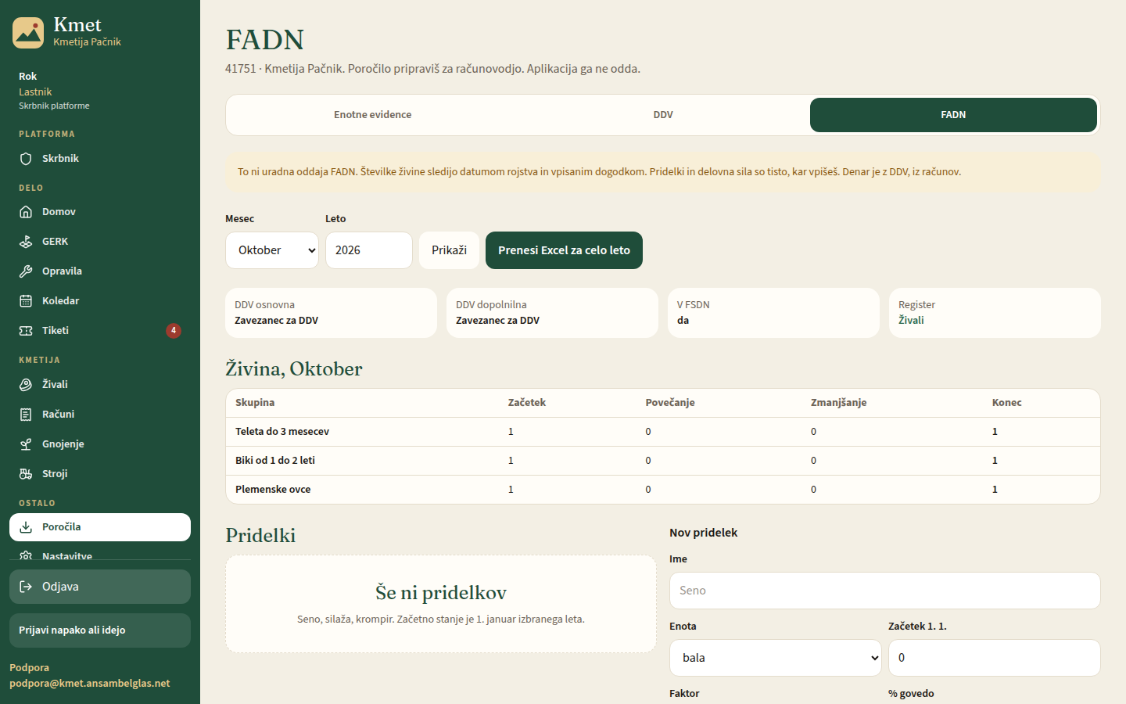
Task: Select the FADN tab
Action: click(953, 115)
